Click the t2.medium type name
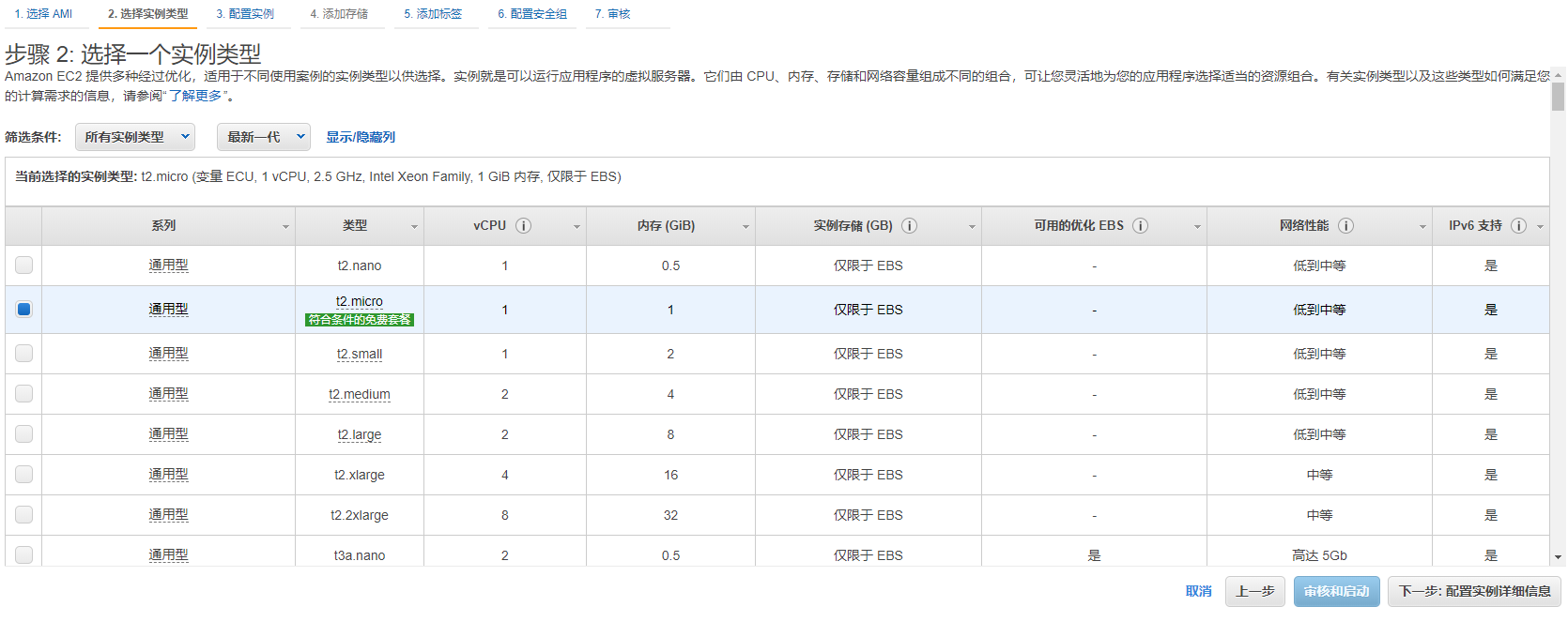1568x622 pixels. point(360,394)
